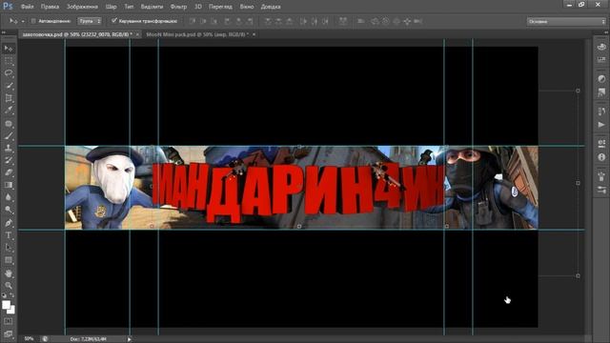
Task: Expand the left toolbox with double arrows
Action: click(4, 32)
